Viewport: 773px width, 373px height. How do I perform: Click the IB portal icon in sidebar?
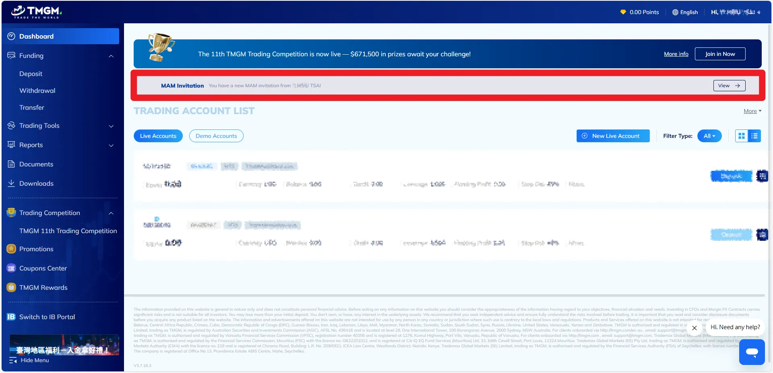[x=11, y=317]
